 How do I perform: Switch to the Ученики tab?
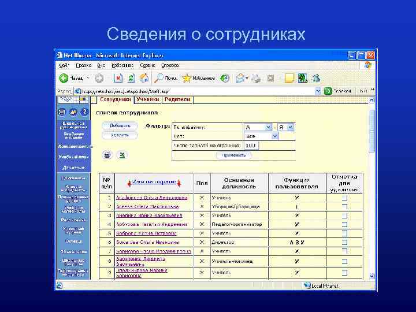point(147,99)
